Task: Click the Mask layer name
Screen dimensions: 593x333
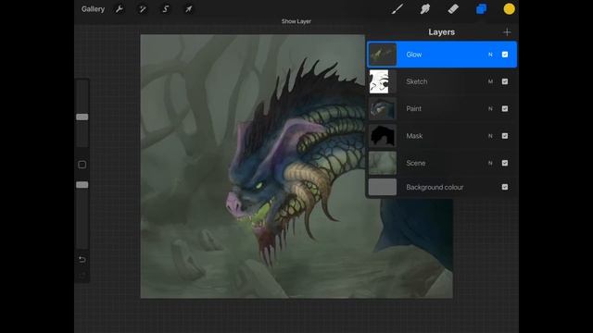Action: pyautogui.click(x=414, y=136)
